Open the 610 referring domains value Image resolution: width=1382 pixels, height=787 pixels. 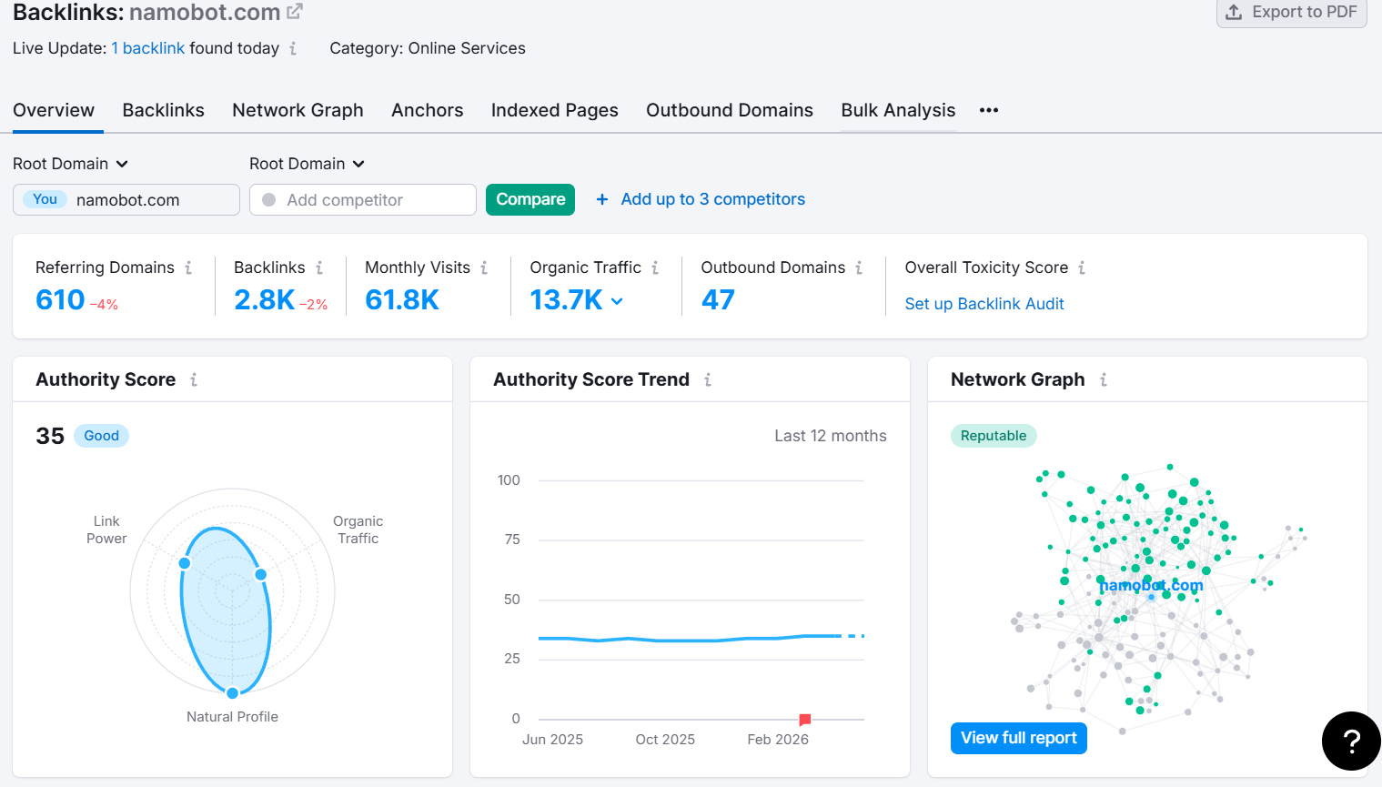[60, 299]
